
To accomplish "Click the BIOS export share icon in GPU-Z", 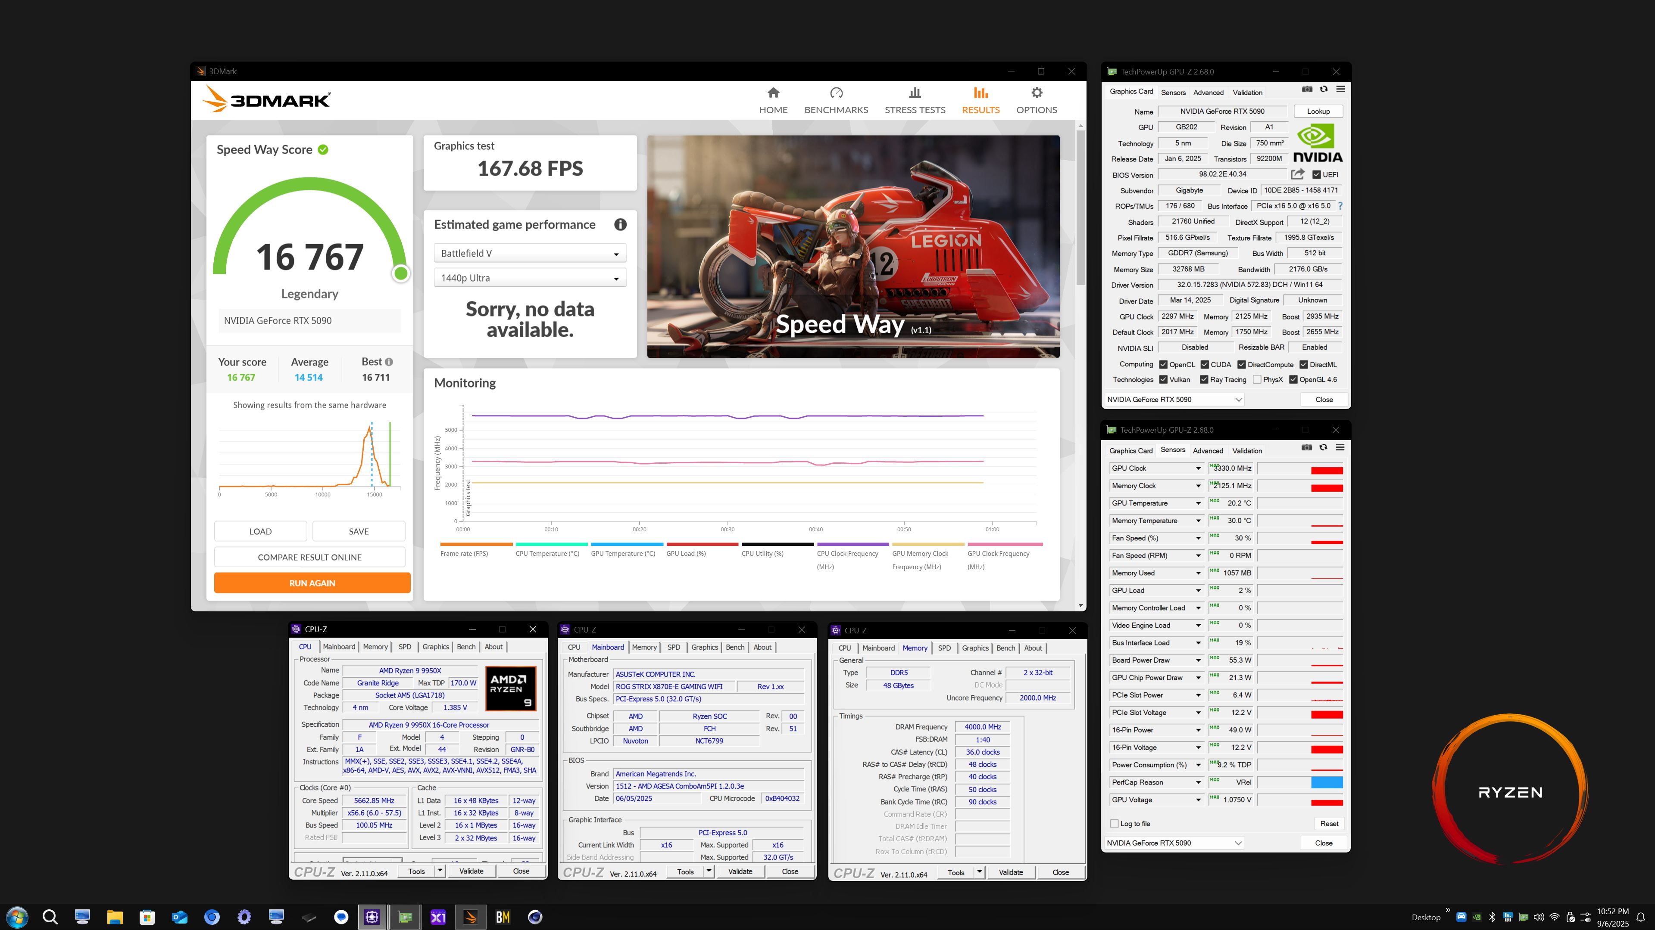I will (x=1298, y=174).
